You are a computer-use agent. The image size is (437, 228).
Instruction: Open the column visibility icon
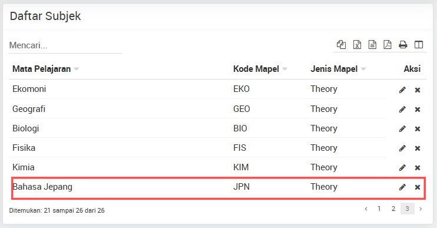419,45
